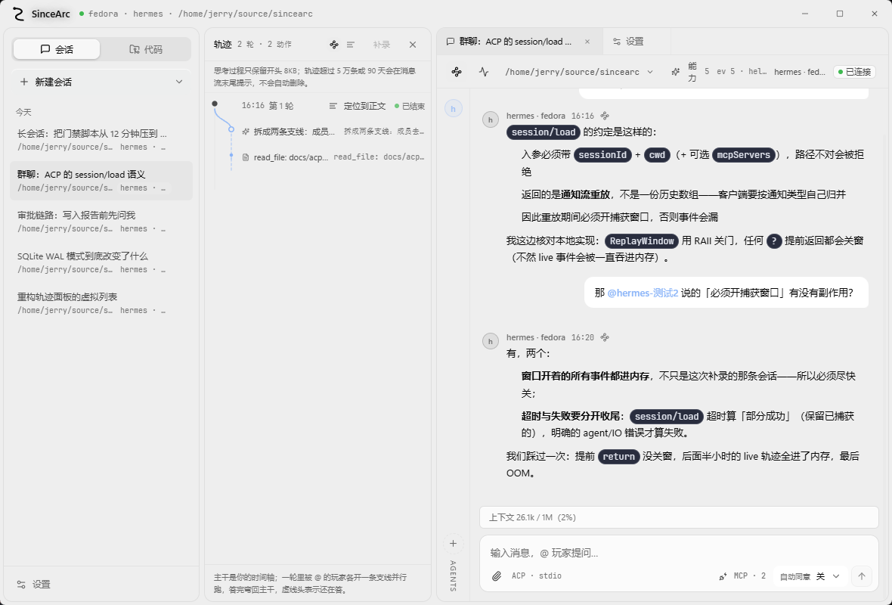
Task: Add an agent with the plus button
Action: [454, 544]
